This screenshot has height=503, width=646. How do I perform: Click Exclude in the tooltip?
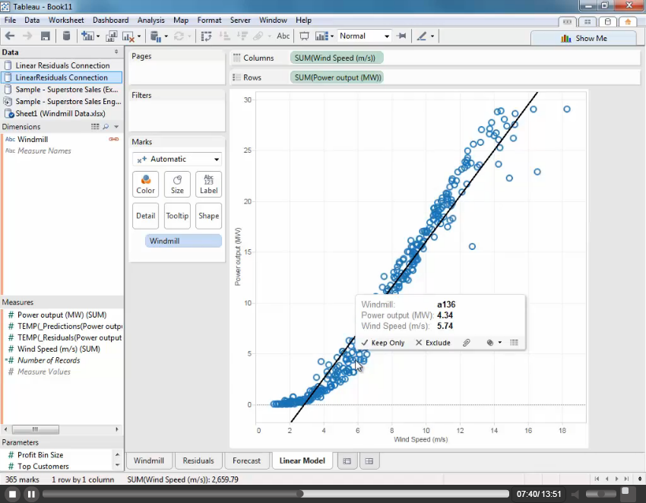[433, 343]
